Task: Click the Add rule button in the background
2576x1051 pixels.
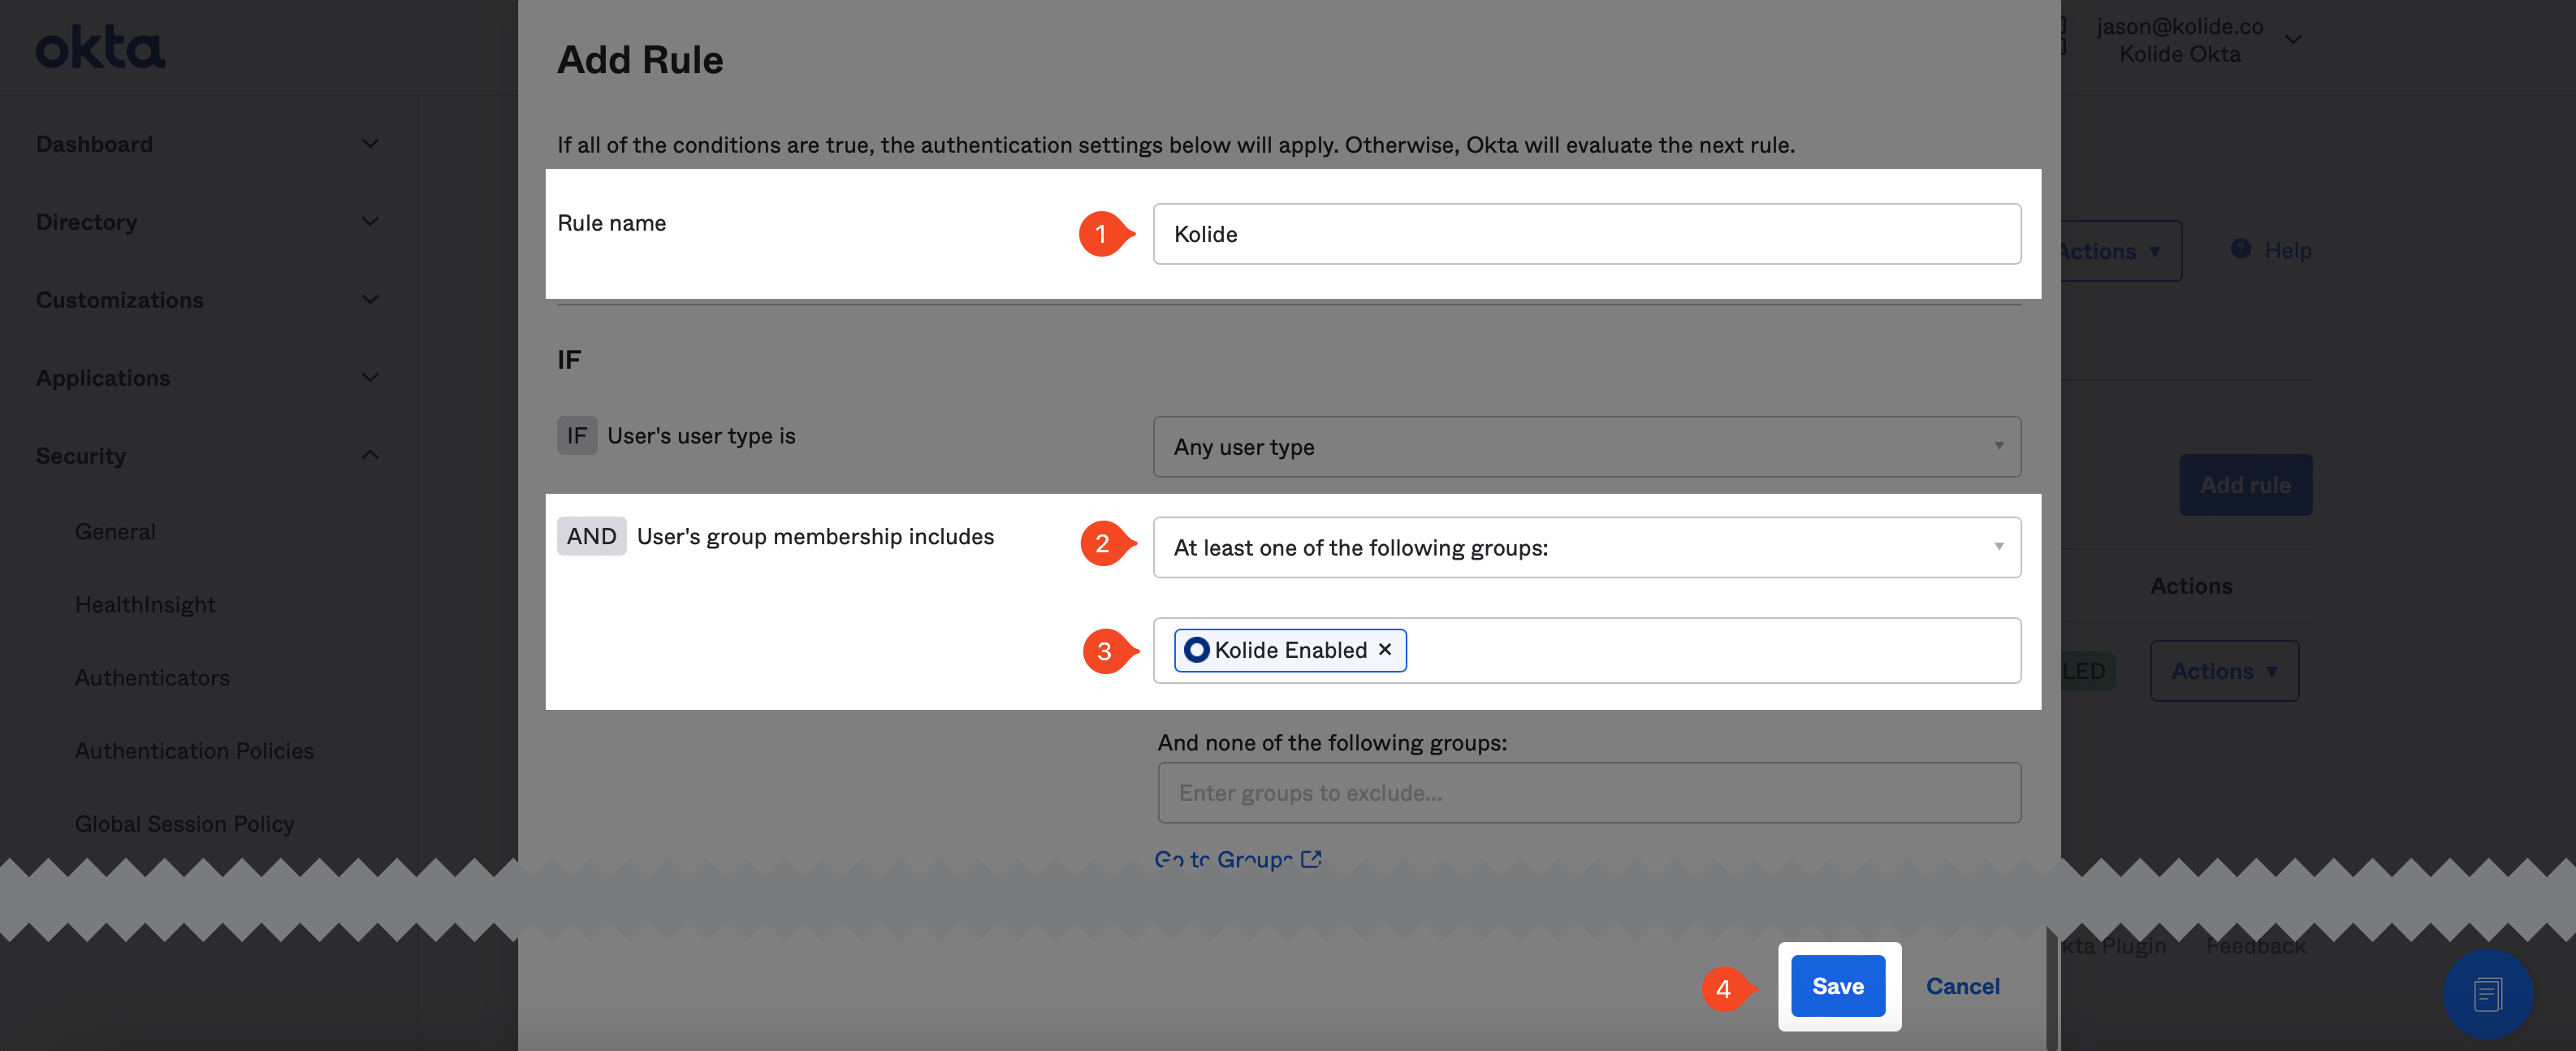Action: click(2245, 485)
